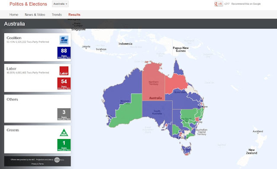Switch to the Trends tab
The width and height of the screenshot is (277, 169).
(57, 15)
